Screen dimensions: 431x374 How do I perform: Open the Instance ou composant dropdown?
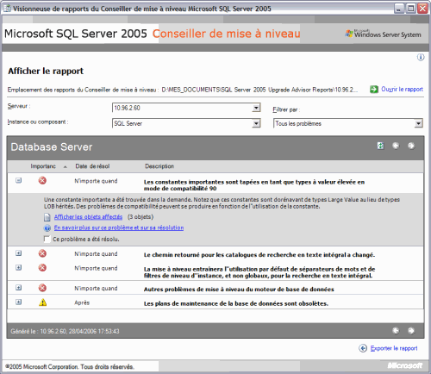click(186, 123)
